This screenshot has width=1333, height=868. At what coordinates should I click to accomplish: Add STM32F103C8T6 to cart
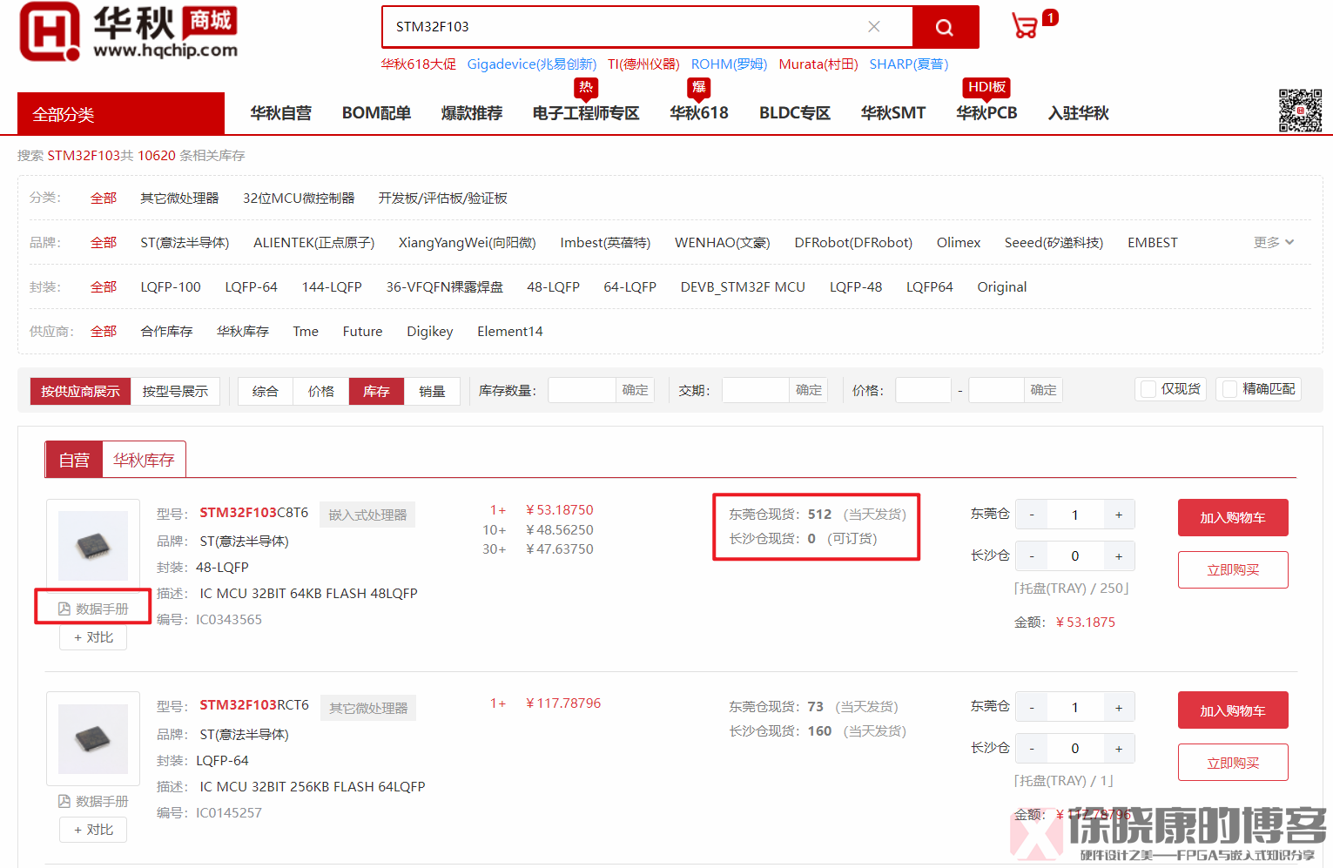tap(1233, 517)
